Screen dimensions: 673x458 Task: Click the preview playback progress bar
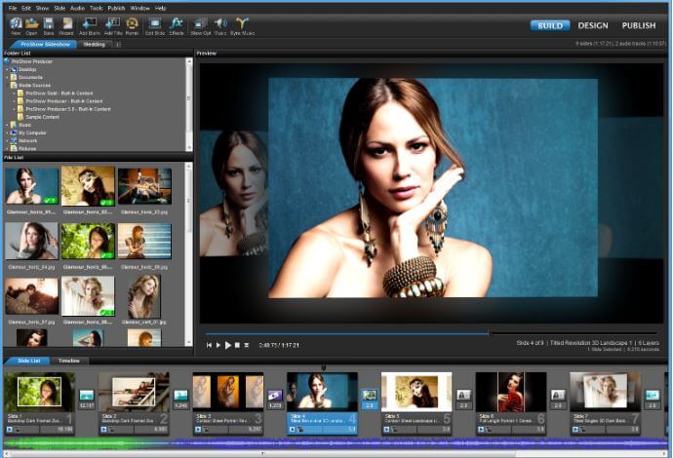point(431,333)
